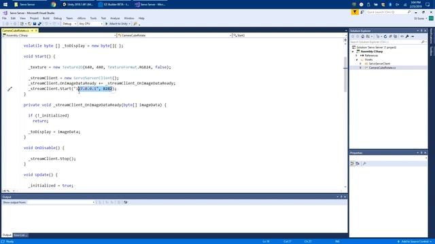435x244 pixels.
Task: Click the Property Pages wrench icon in Properties panel
Action: click(x=364, y=164)
